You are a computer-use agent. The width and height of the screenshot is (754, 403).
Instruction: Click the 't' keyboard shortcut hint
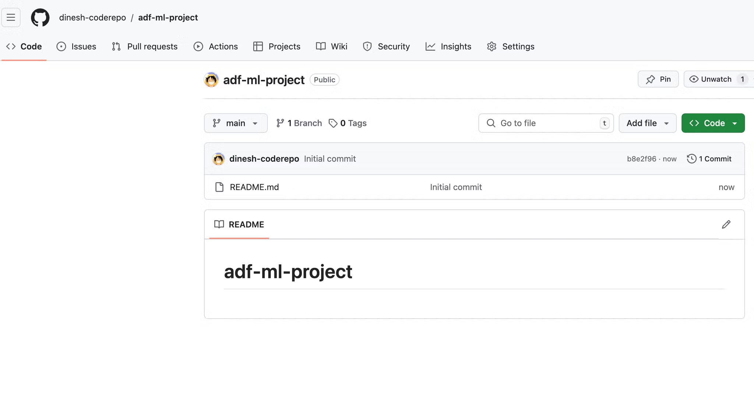(x=604, y=123)
